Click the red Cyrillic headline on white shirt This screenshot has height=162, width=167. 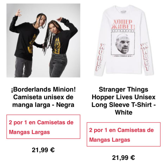click(123, 24)
